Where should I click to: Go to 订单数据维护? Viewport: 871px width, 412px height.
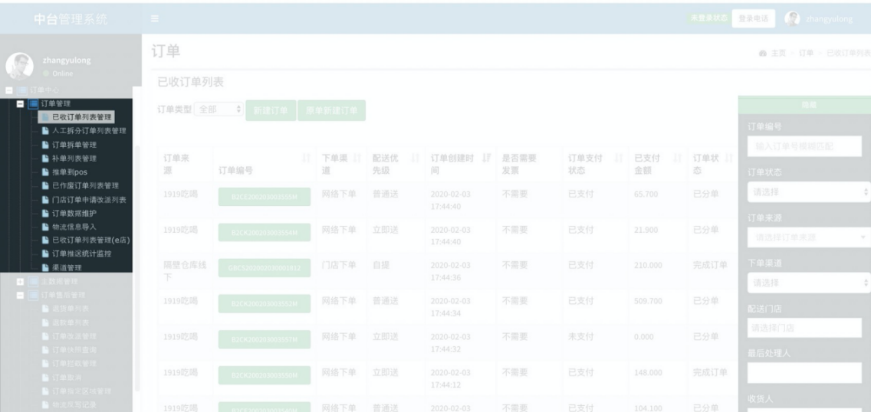pyautogui.click(x=74, y=213)
